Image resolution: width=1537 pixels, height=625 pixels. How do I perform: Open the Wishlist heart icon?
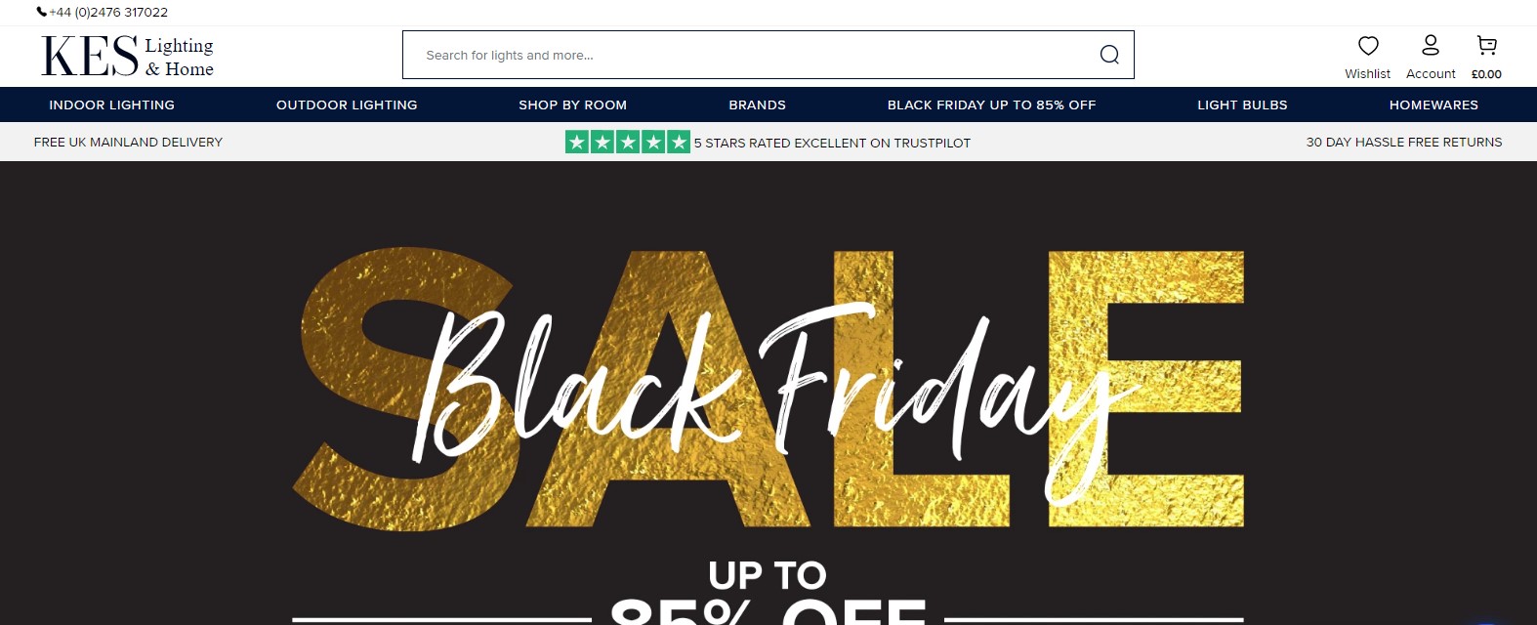coord(1368,45)
